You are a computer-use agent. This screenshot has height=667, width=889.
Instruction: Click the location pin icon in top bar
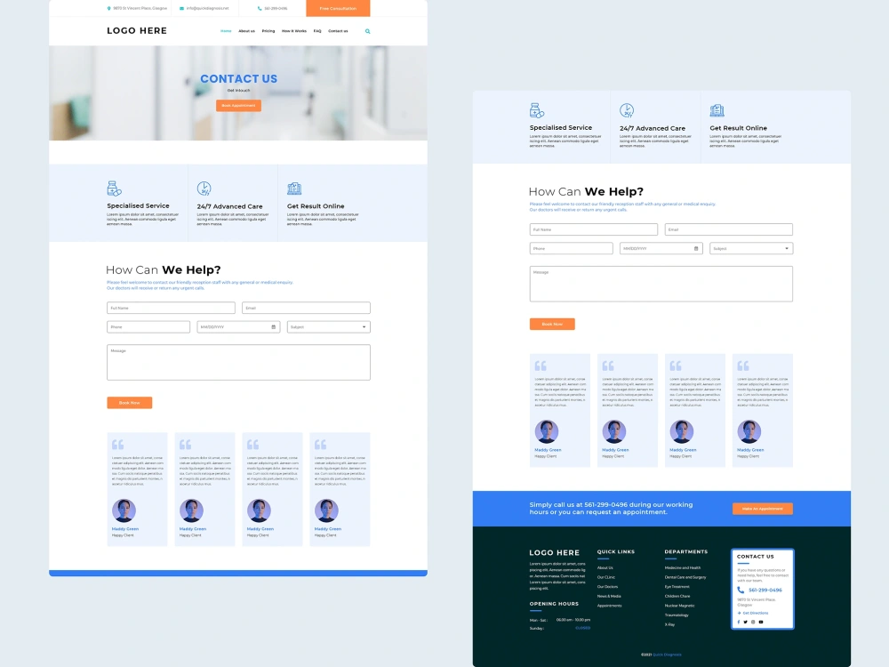[x=108, y=9]
